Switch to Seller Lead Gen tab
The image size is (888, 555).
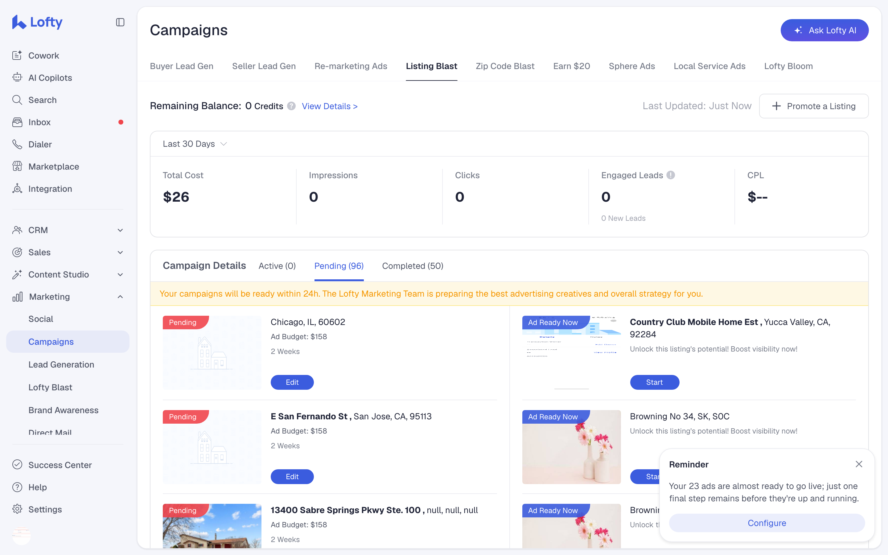(x=264, y=66)
